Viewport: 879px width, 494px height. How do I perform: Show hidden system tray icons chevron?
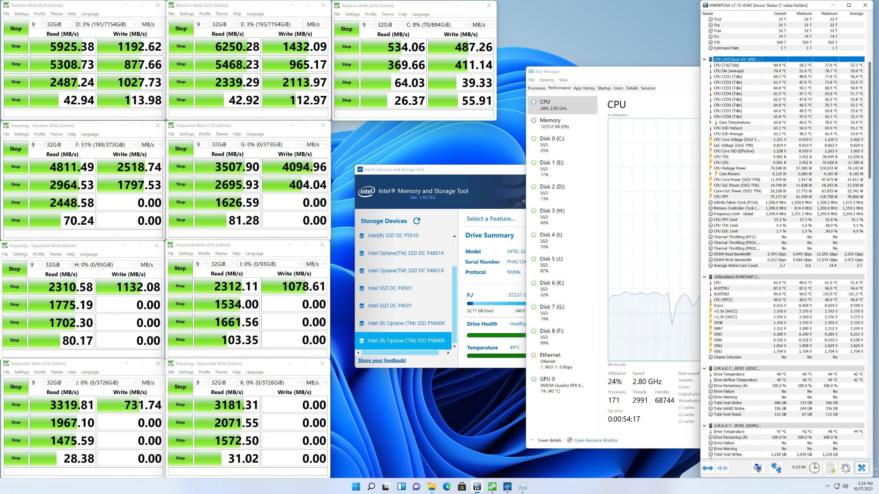(x=827, y=487)
